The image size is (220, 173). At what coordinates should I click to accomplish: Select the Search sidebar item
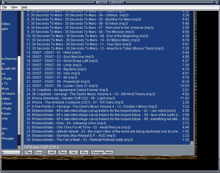[8, 94]
